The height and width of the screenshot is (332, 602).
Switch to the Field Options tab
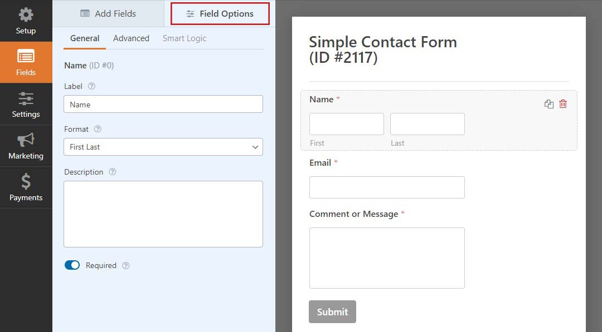(x=220, y=14)
